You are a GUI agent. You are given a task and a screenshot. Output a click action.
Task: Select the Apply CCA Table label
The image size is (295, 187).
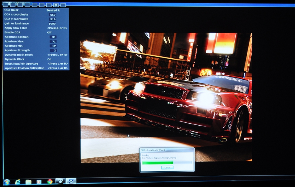pos(16,28)
